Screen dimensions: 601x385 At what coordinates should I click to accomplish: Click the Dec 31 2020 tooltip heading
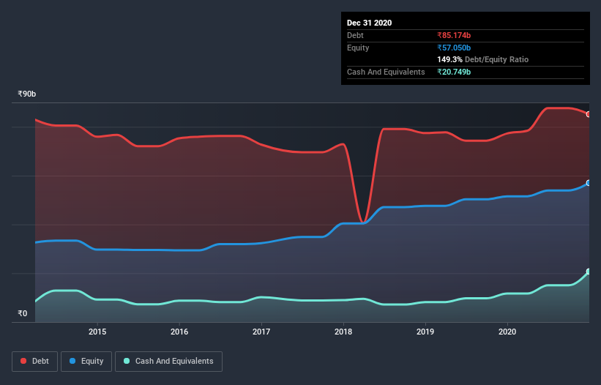pos(369,23)
